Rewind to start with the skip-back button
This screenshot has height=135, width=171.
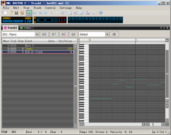click(x=35, y=13)
